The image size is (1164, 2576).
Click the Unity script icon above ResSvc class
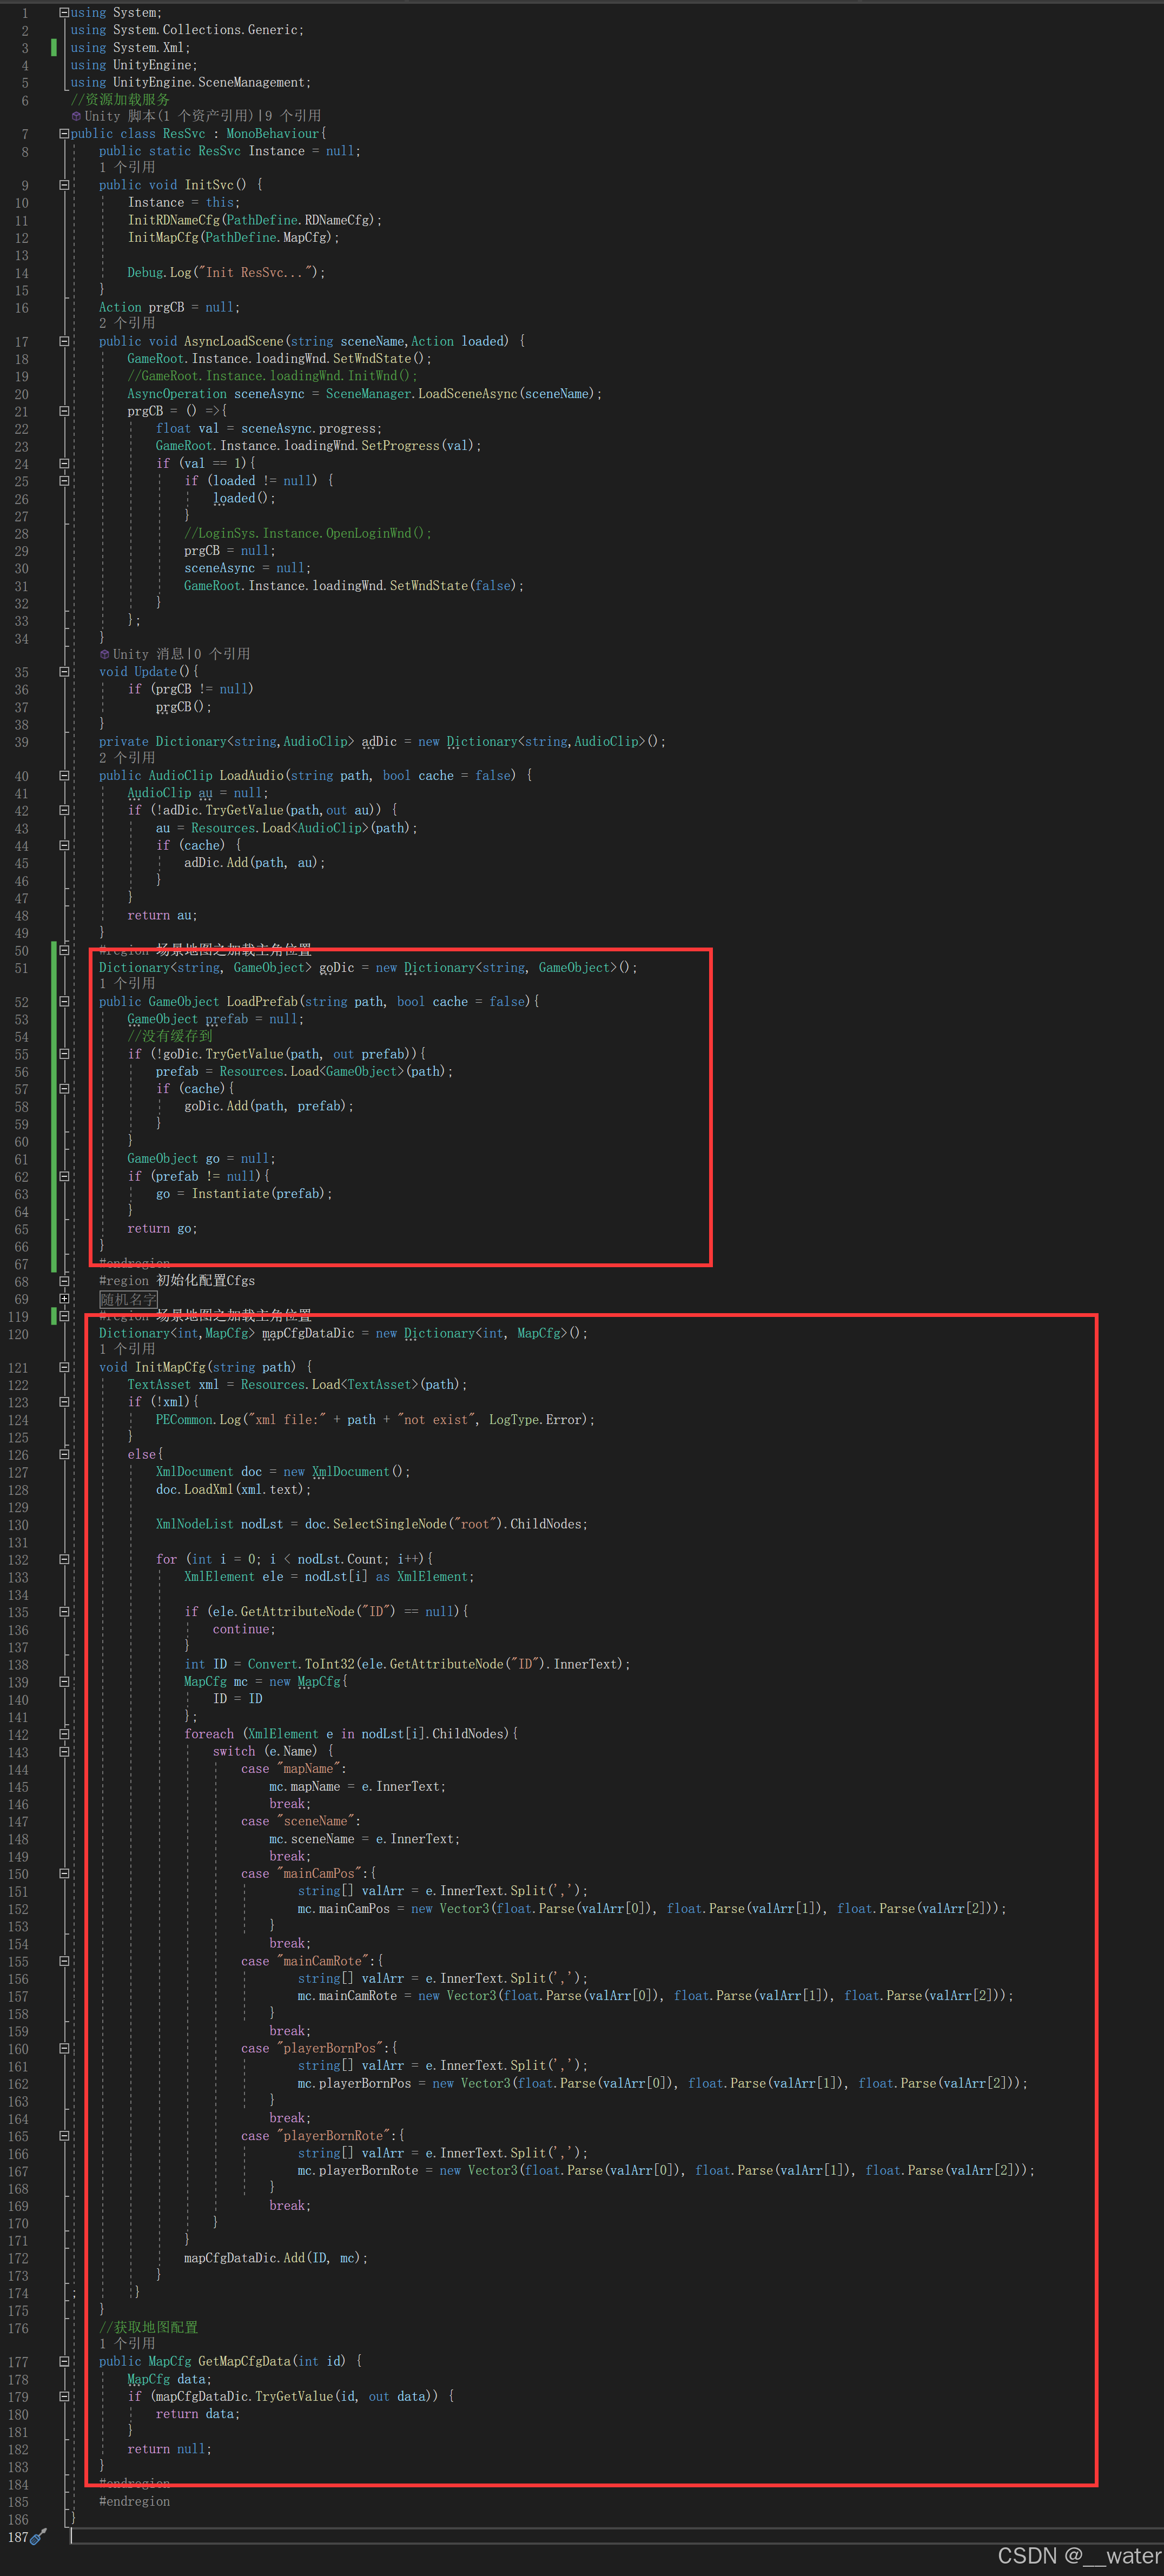(x=76, y=116)
